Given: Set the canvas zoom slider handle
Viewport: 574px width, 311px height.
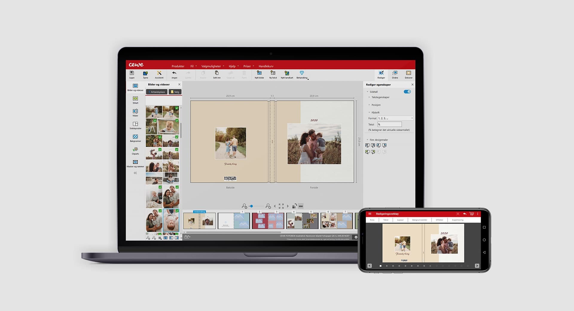Looking at the screenshot, I should [252, 206].
